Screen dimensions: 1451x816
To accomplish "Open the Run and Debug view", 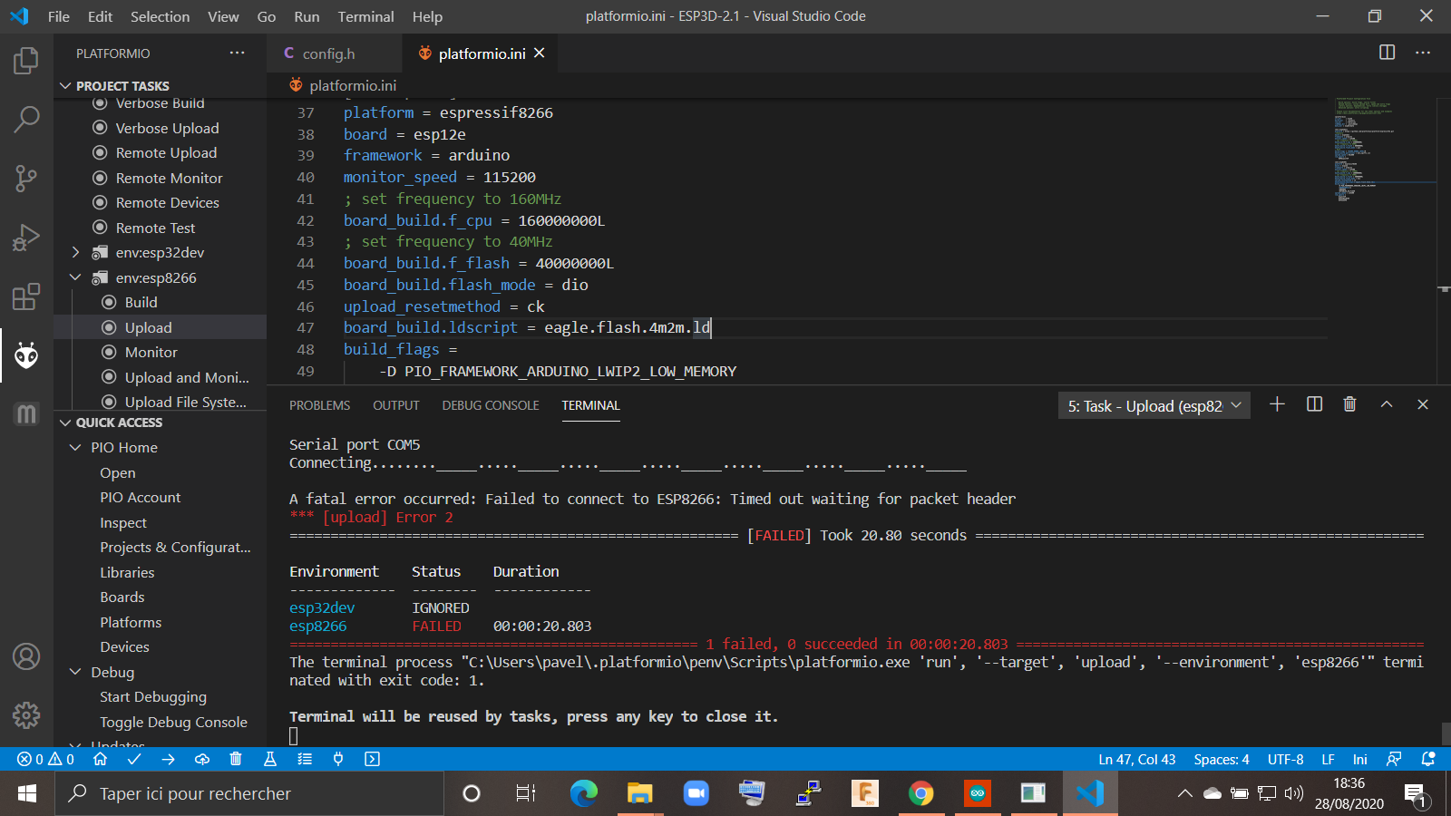I will [26, 238].
